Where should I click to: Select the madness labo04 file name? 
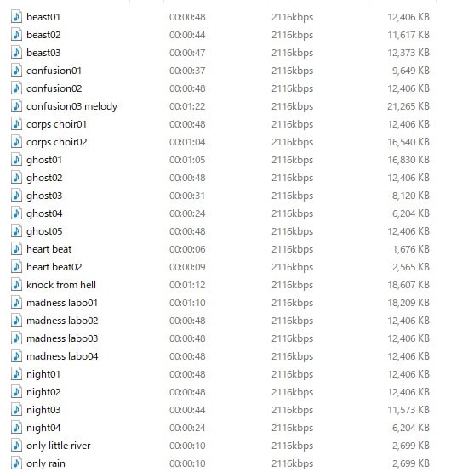pyautogui.click(x=62, y=356)
